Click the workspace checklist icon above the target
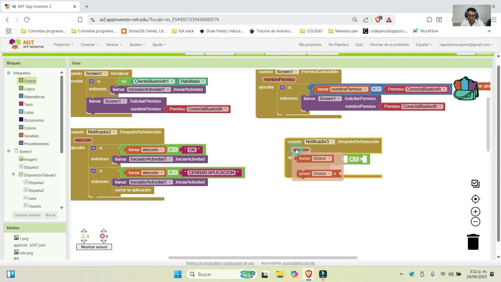501x282 pixels. coord(475,183)
